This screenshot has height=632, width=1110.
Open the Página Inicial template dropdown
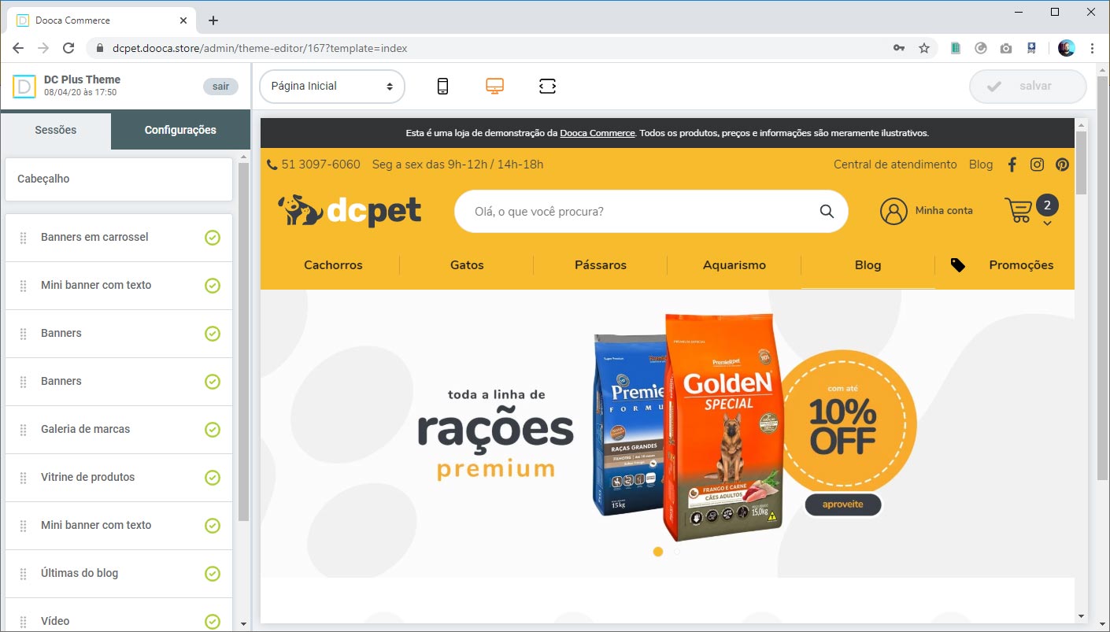pos(332,87)
